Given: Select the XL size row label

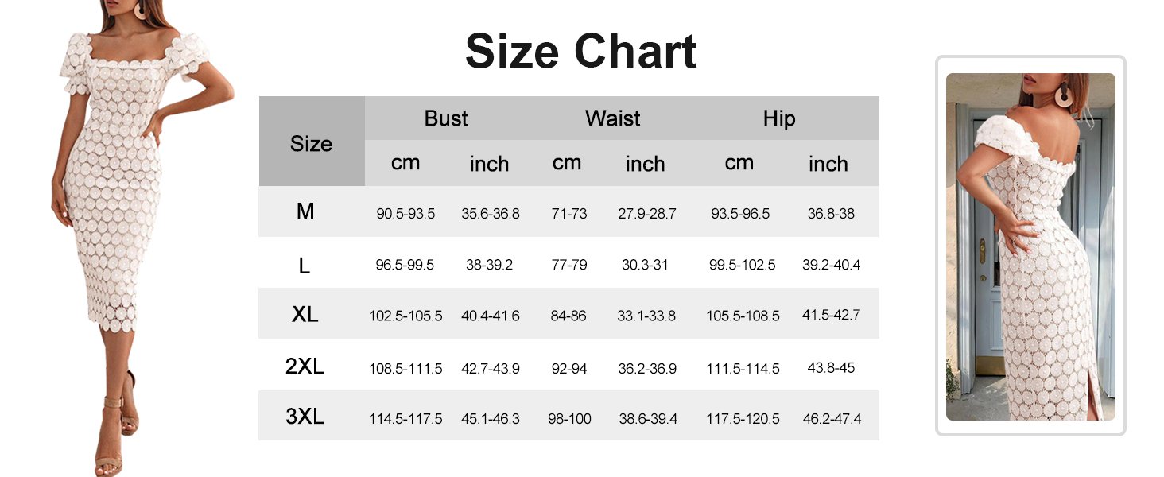Looking at the screenshot, I should [305, 314].
